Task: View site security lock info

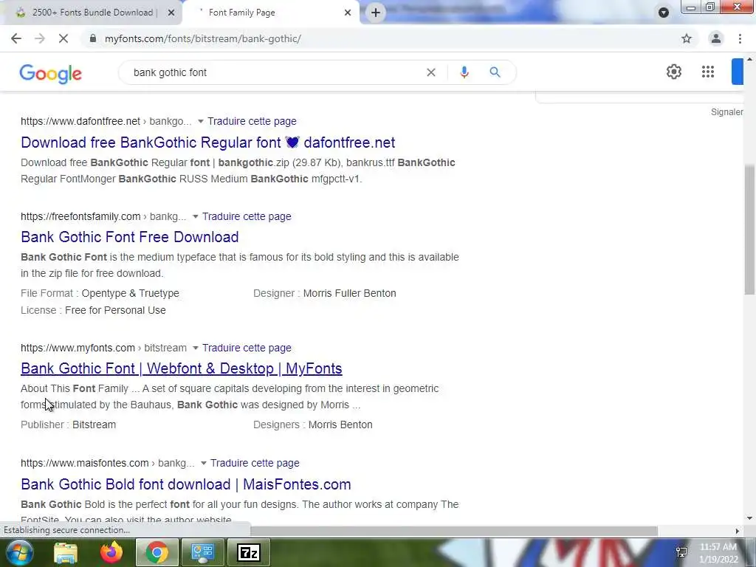Action: coord(93,38)
